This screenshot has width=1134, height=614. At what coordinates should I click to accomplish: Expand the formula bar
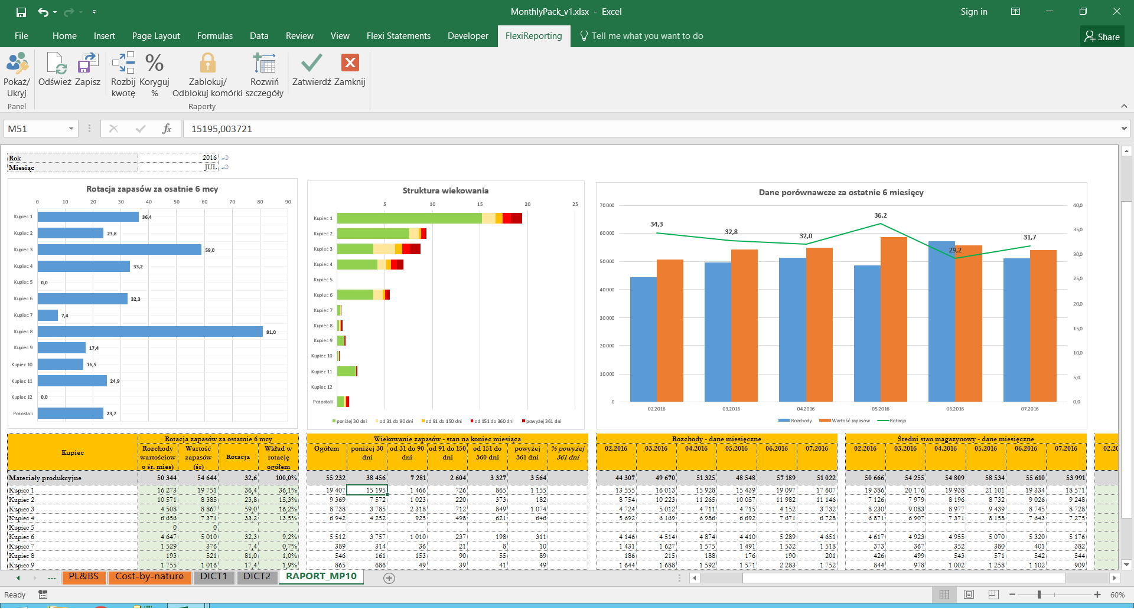coord(1123,129)
